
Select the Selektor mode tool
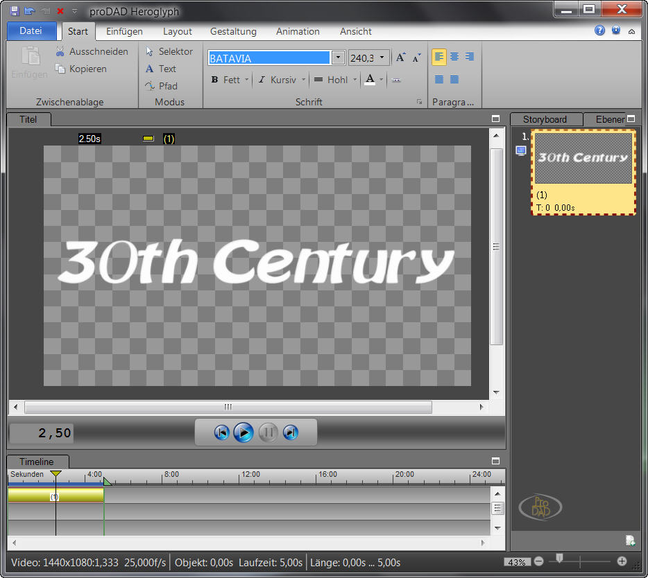click(x=169, y=51)
